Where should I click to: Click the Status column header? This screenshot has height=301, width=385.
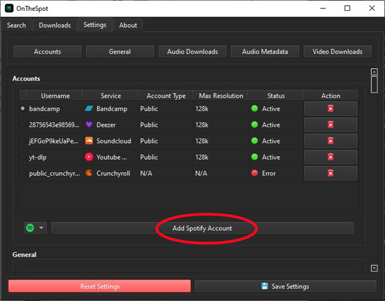[276, 96]
